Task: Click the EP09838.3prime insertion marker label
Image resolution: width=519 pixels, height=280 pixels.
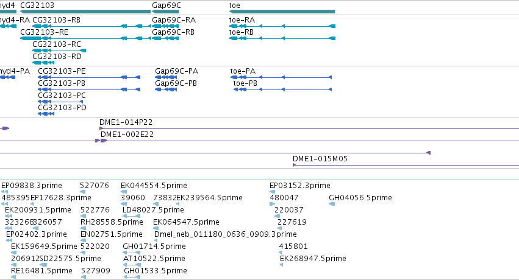Action: click(x=32, y=186)
